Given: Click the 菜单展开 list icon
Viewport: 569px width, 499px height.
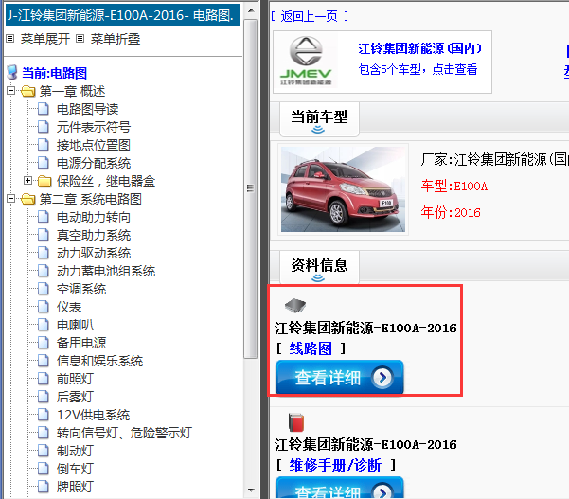Looking at the screenshot, I should point(10,38).
